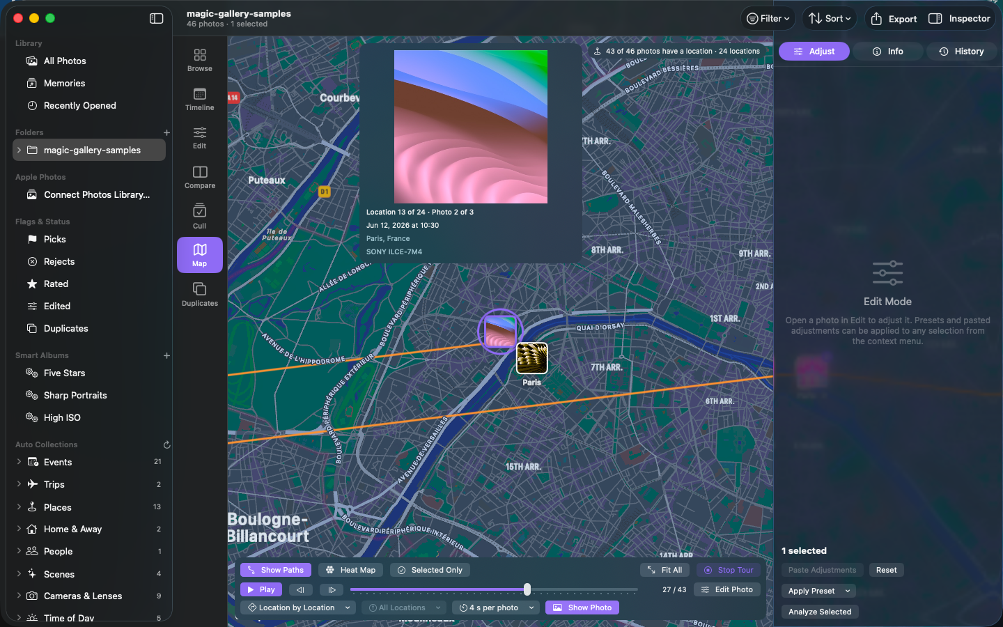Toggle the Heat Map overlay
Viewport: 1003px width, 627px height.
(351, 570)
